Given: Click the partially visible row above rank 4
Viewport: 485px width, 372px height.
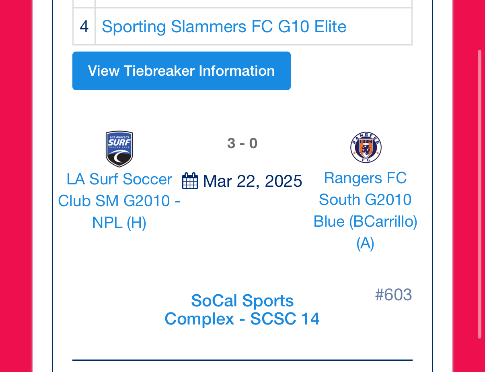Looking at the screenshot, I should click(242, 3).
